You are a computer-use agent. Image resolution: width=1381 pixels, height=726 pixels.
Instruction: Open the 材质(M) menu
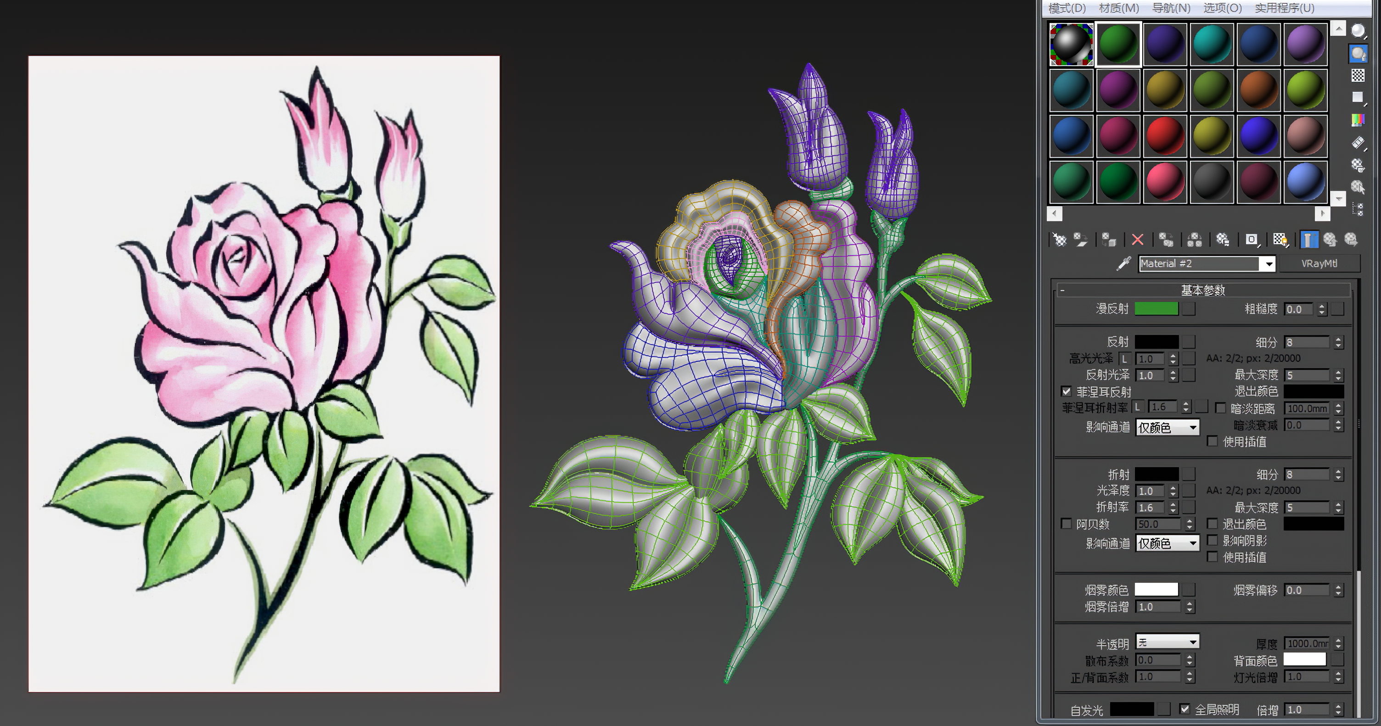[1119, 8]
